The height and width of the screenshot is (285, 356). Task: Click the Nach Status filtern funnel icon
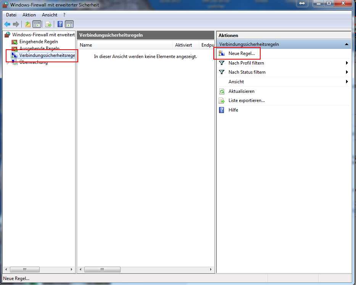222,72
